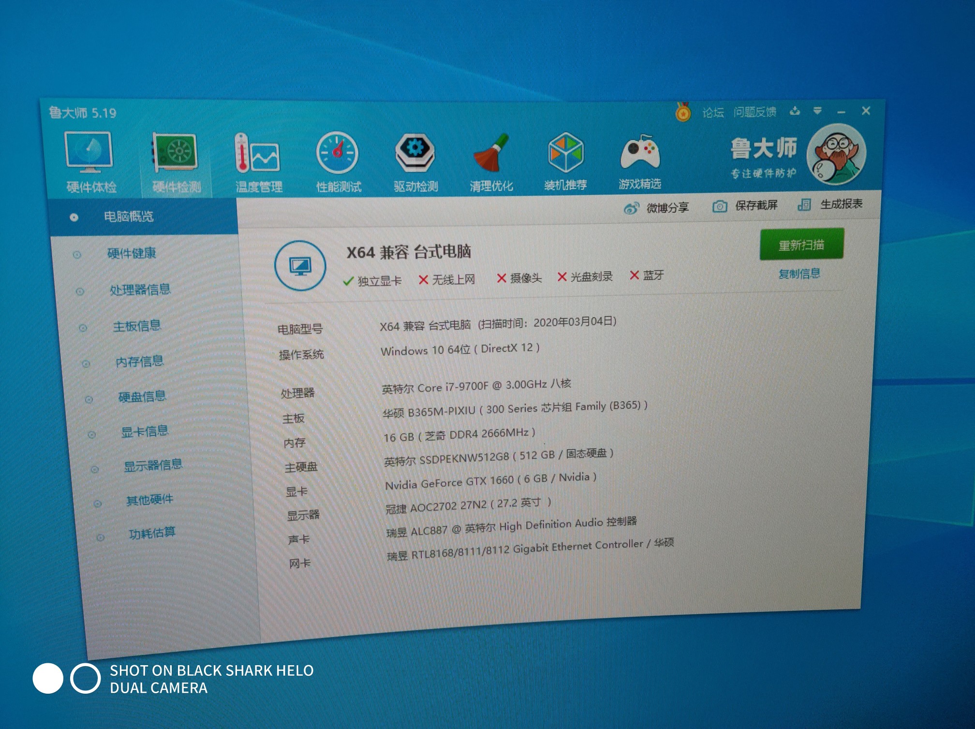Click the 鲁大师 mascot avatar
This screenshot has height=729, width=975.
coord(837,155)
